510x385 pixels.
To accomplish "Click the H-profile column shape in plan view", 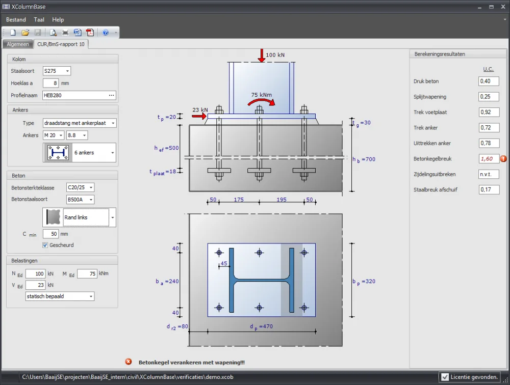I will click(262, 280).
